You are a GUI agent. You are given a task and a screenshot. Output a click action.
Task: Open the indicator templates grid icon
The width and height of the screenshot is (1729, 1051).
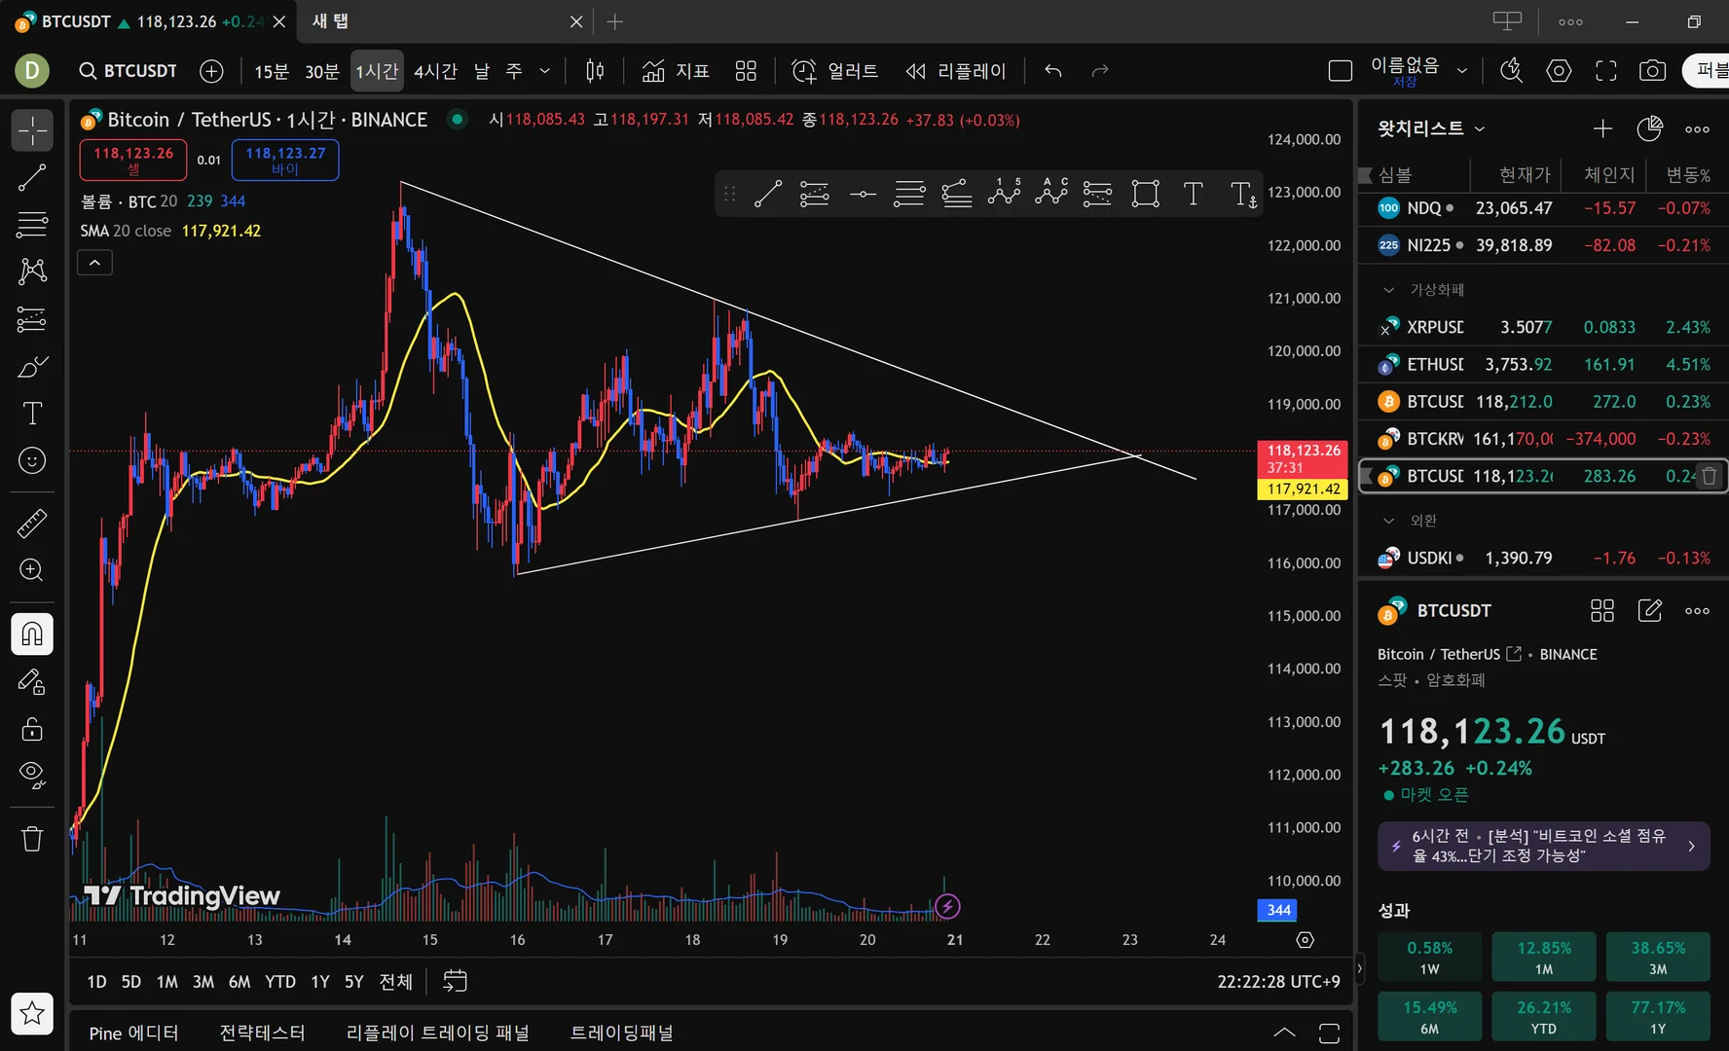coord(746,71)
